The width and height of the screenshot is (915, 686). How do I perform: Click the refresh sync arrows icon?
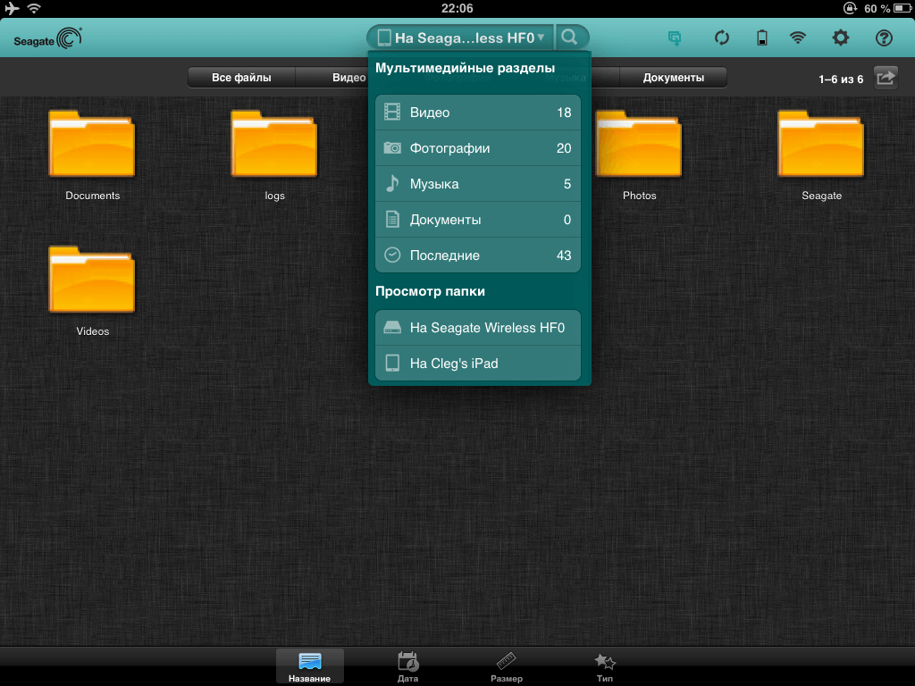722,38
